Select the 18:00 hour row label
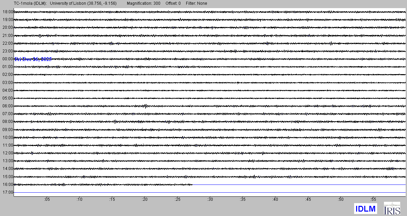The width and height of the screenshot is (407, 216). [7, 12]
